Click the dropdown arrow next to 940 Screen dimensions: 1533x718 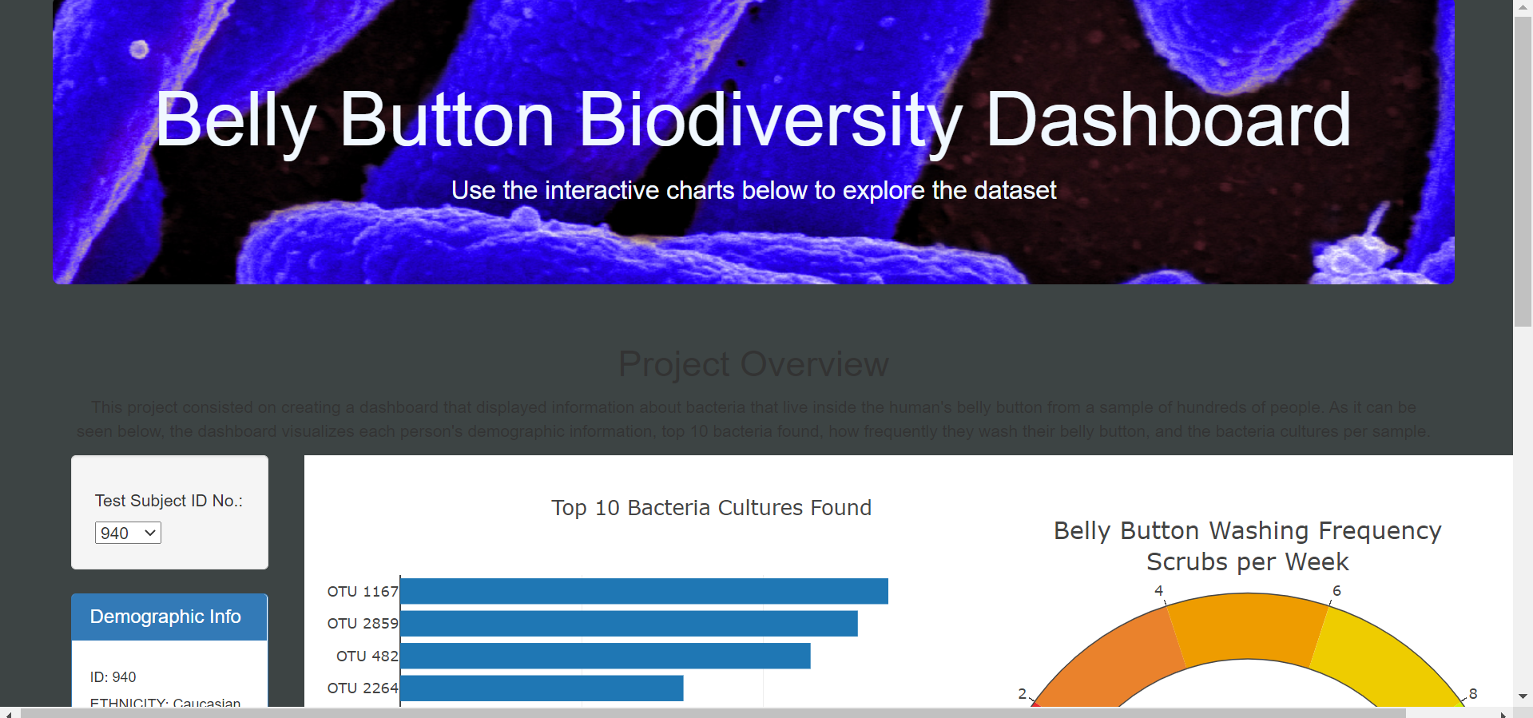[149, 532]
